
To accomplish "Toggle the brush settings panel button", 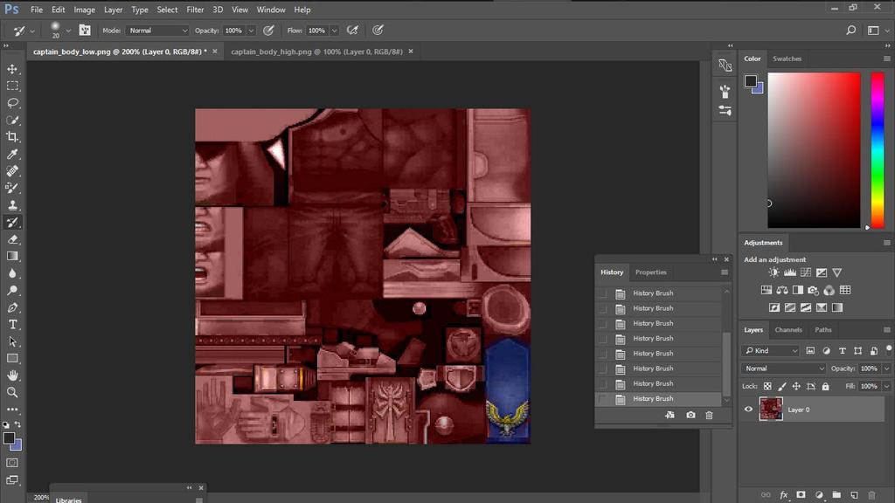I will (x=85, y=31).
